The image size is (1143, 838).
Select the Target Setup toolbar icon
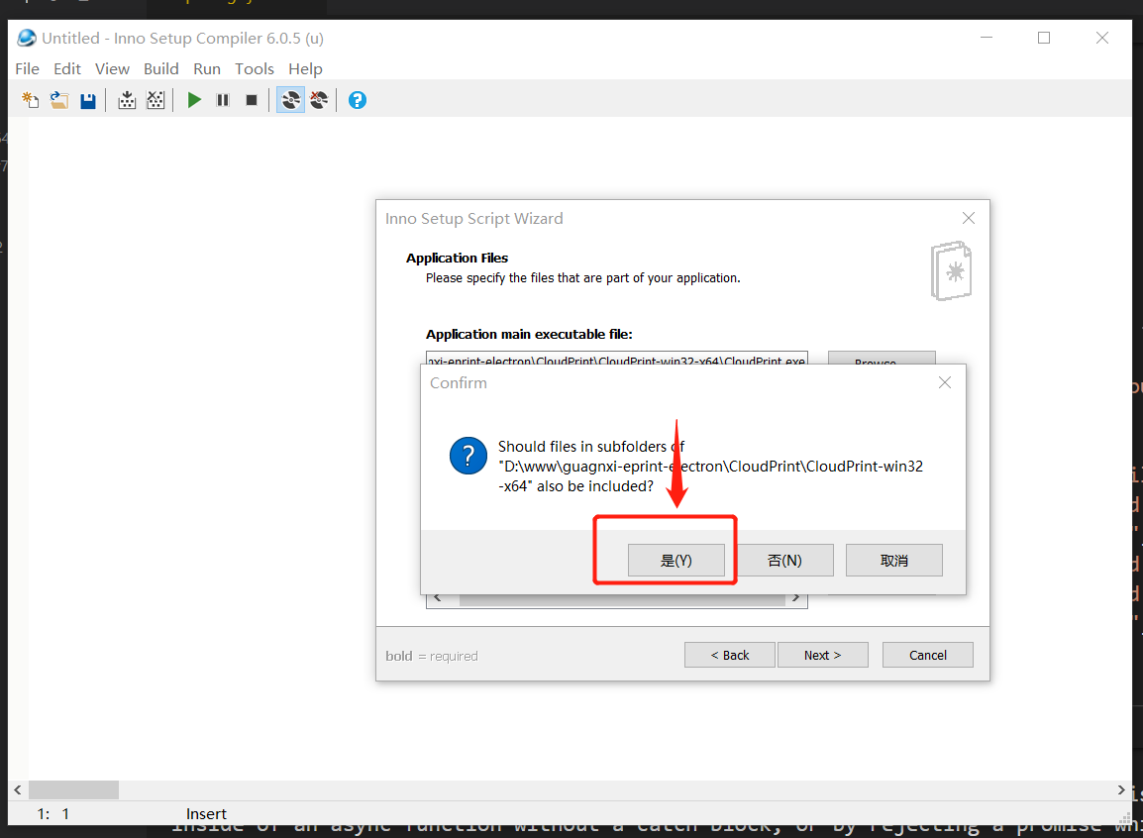tap(290, 101)
